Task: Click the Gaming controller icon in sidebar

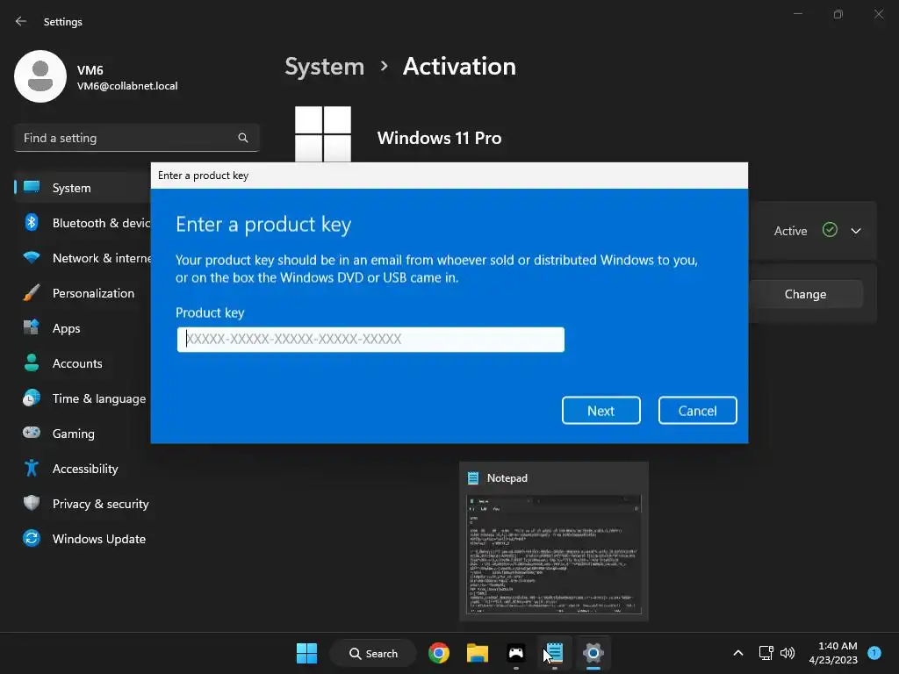Action: click(x=32, y=433)
